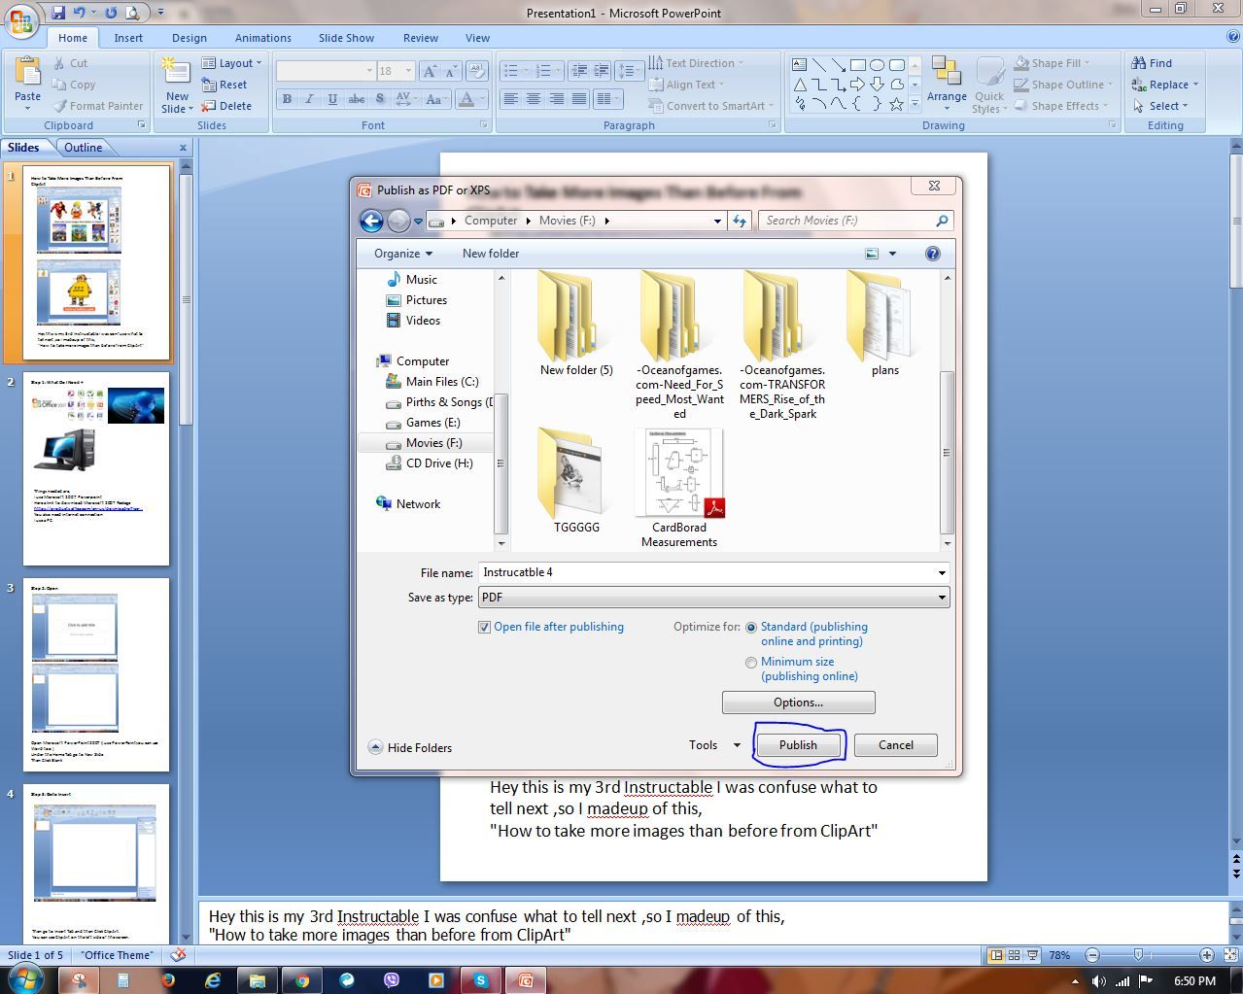Image resolution: width=1243 pixels, height=994 pixels.
Task: Switch to the Design ribbon tab
Action: pyautogui.click(x=190, y=38)
